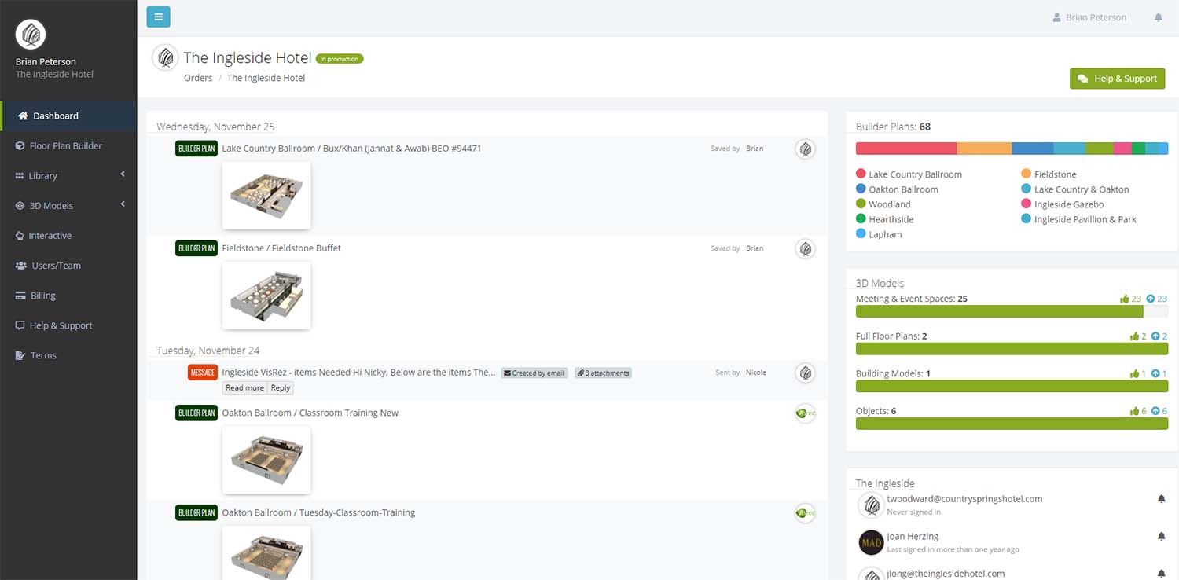Click the Lake Country Ballroom red legend dot
Viewport: 1179px width, 580px height.
pos(861,174)
